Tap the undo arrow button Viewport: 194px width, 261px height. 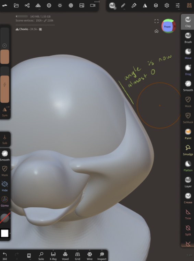click(x=5, y=256)
